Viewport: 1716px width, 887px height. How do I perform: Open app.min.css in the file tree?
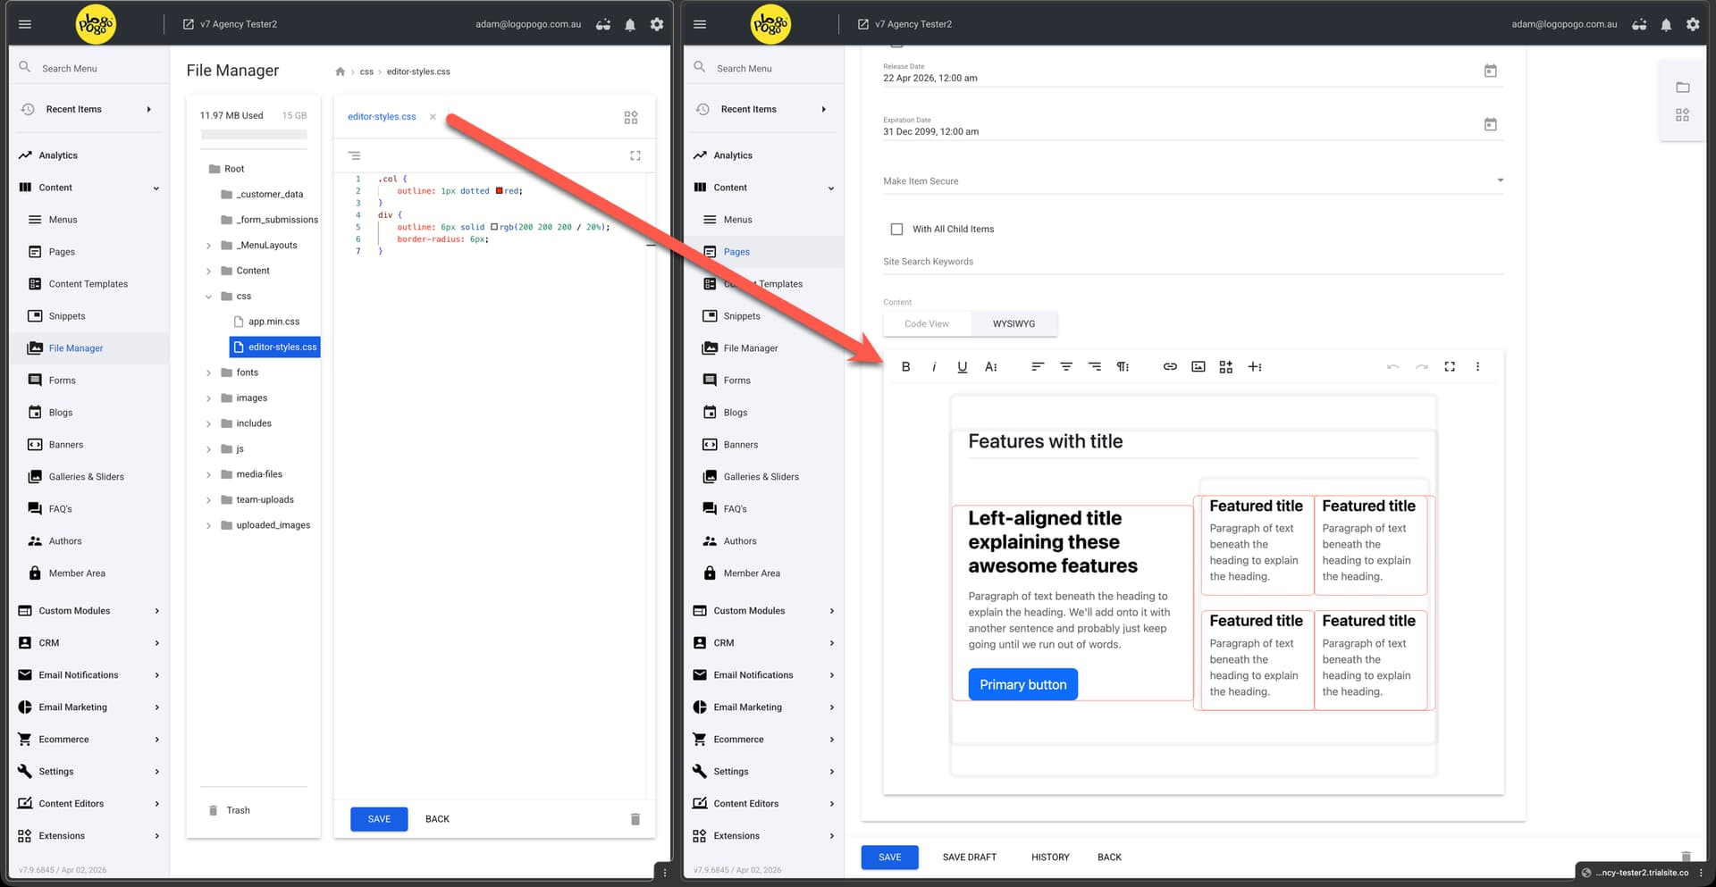point(273,322)
